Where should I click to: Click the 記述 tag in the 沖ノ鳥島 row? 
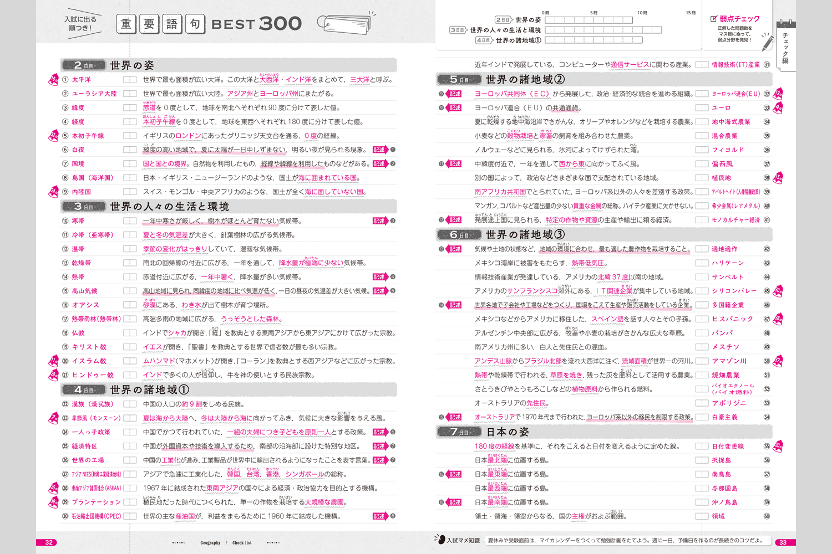pos(454,502)
